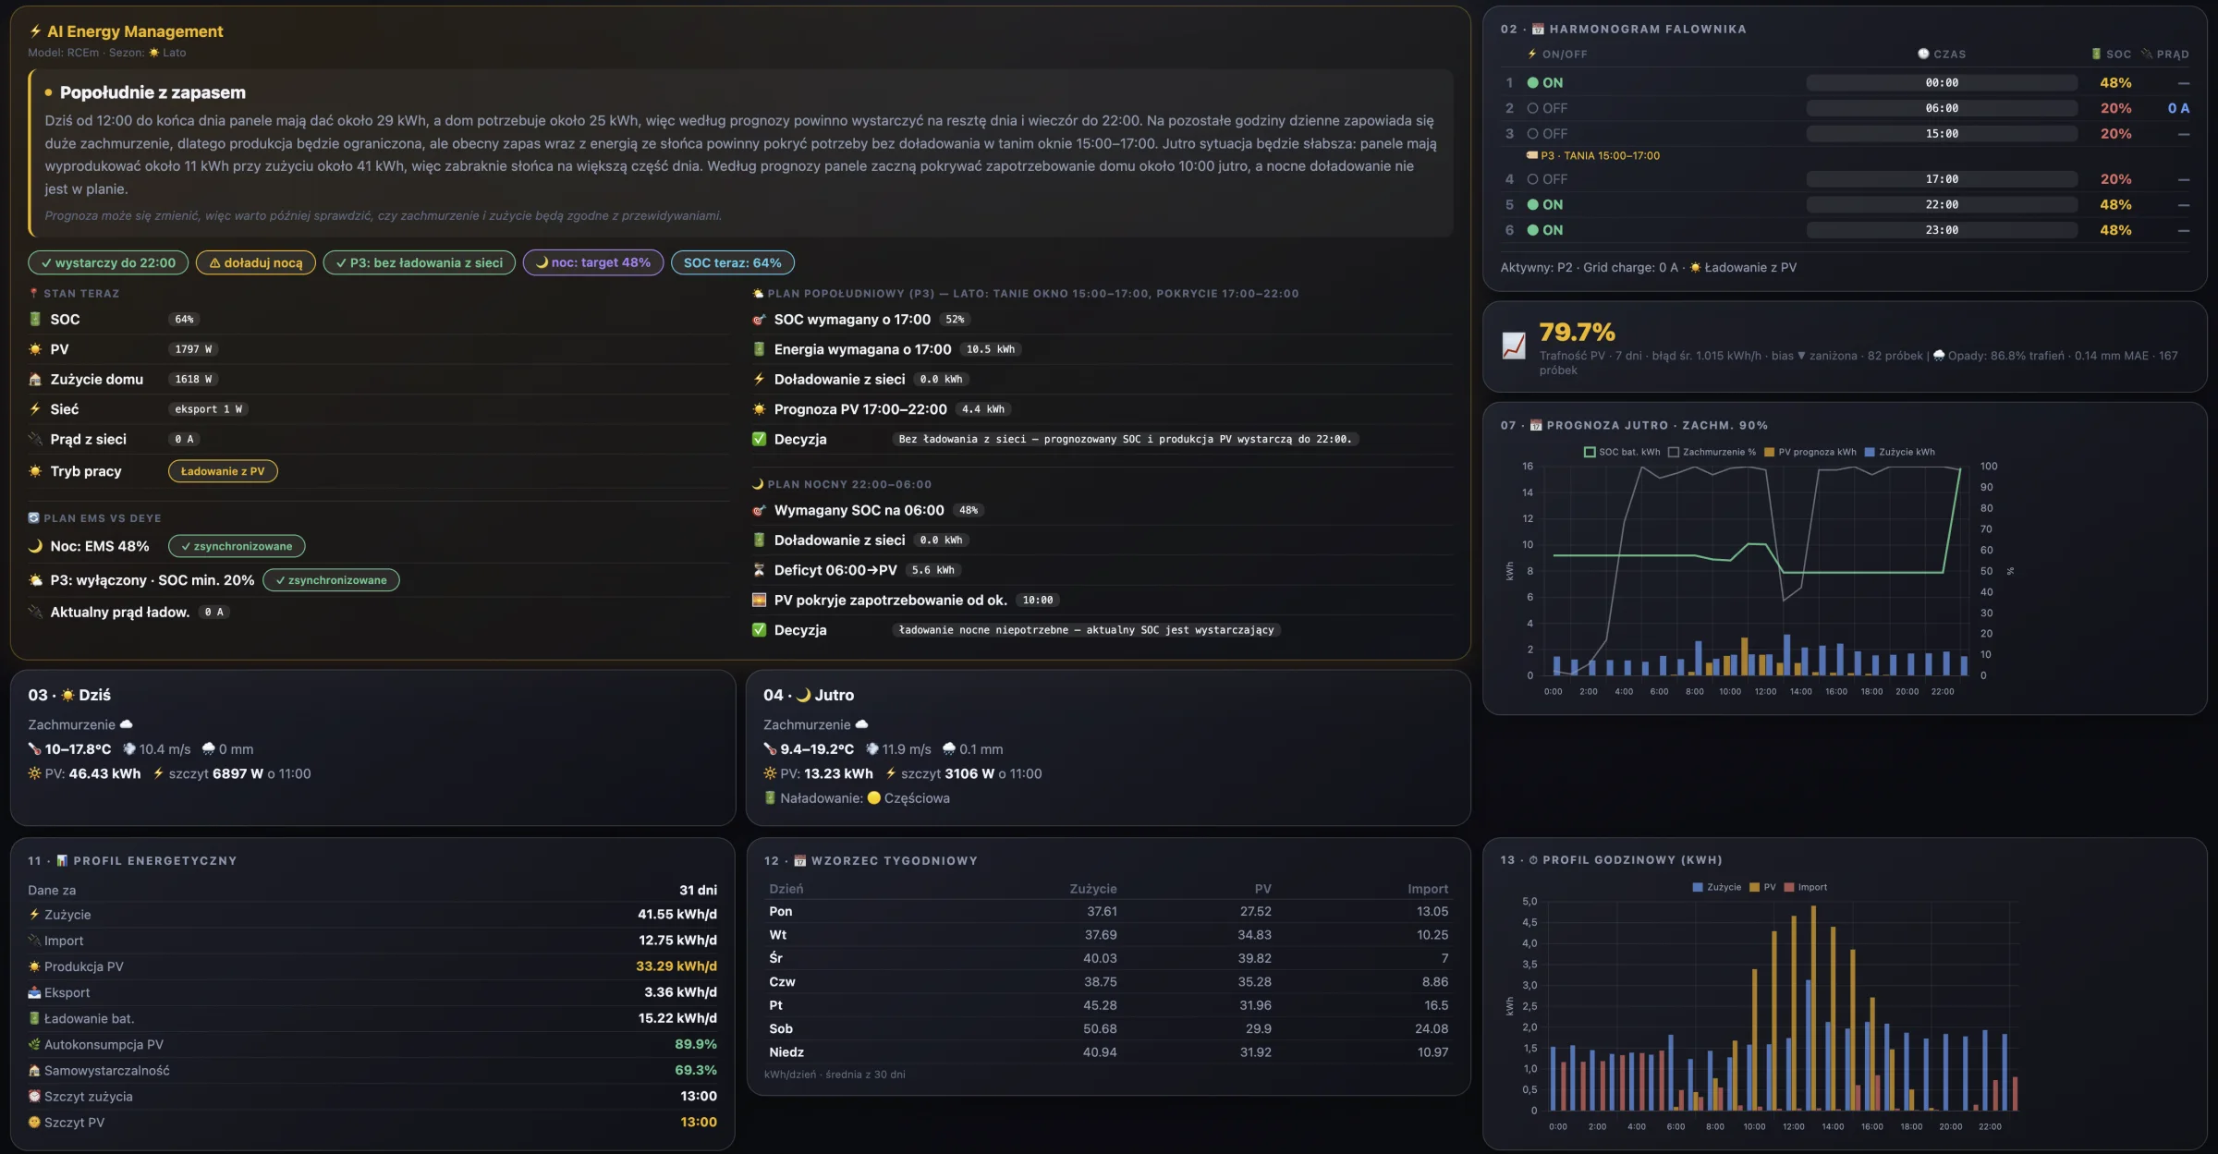This screenshot has width=2218, height=1154.
Task: Toggle Zachmurzenie % legend series in forecast chart
Action: tap(1712, 452)
